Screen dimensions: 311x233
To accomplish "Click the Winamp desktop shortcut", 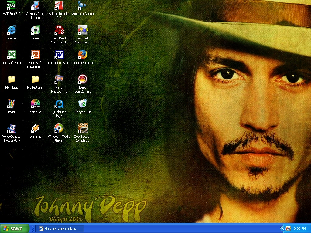I will pyautogui.click(x=35, y=128).
